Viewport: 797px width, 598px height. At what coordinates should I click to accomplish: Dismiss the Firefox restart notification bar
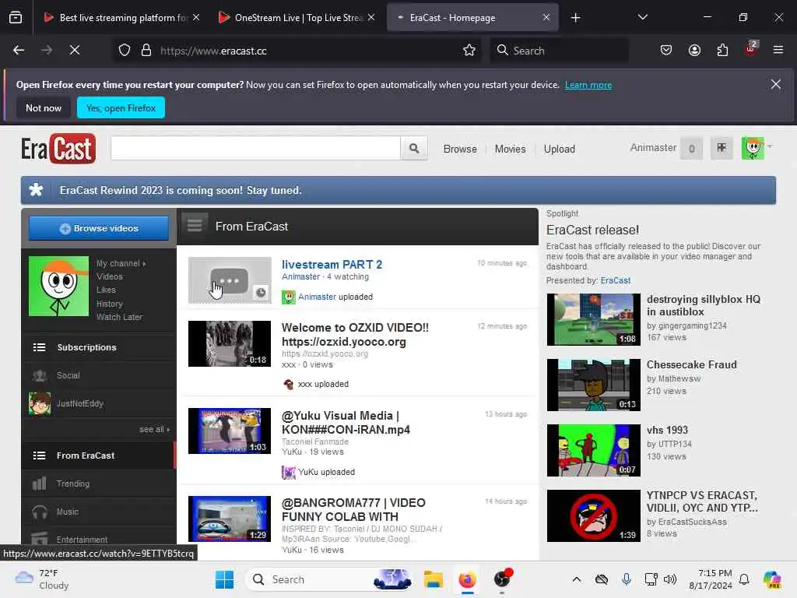pyautogui.click(x=776, y=84)
